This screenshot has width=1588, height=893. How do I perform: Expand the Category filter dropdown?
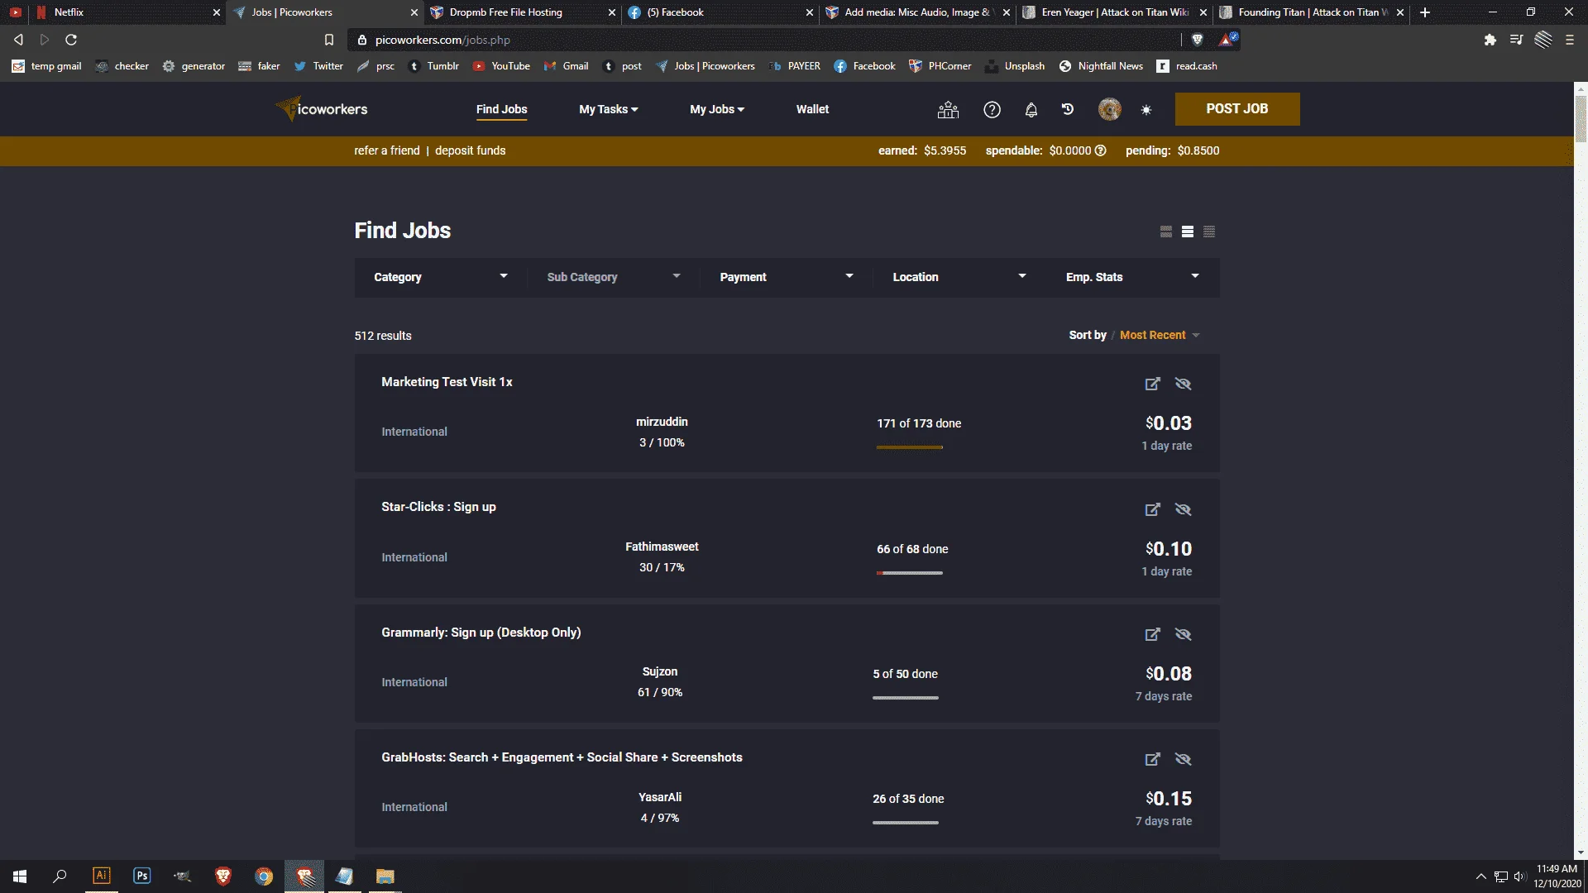[x=440, y=277]
